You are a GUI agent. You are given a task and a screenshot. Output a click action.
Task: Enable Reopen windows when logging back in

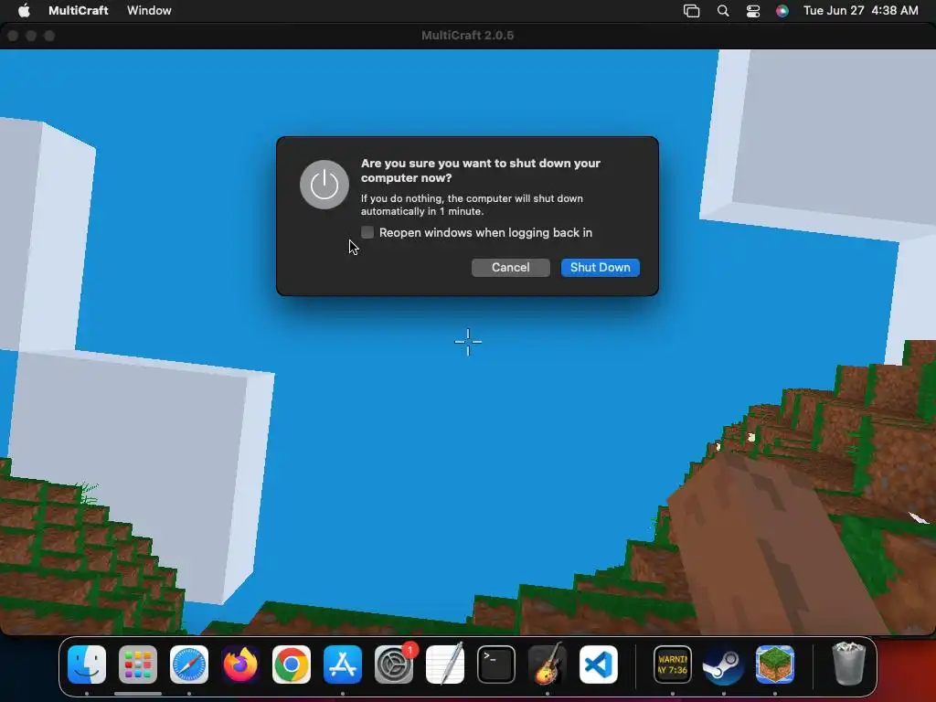367,232
